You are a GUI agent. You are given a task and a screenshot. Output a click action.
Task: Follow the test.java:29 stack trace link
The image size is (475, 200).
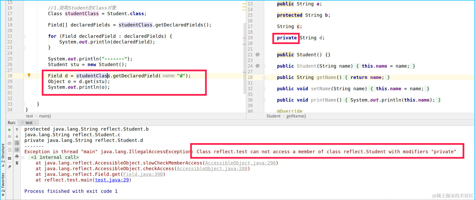click(x=112, y=180)
